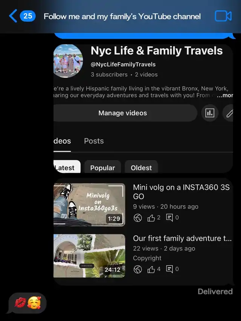The height and width of the screenshot is (321, 241).
Task: Switch to the Posts tab
Action: click(94, 141)
